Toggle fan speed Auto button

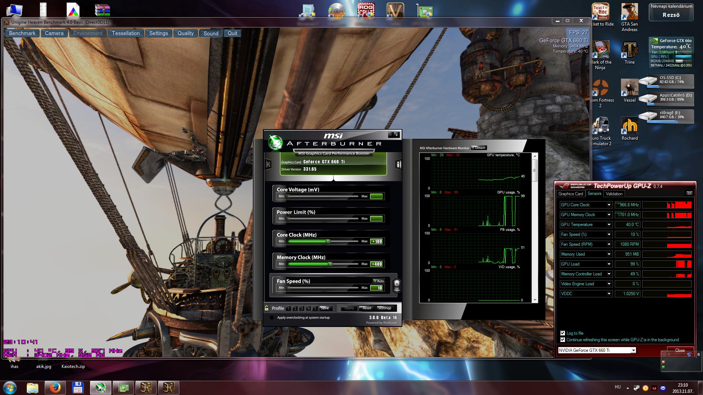[x=379, y=281]
